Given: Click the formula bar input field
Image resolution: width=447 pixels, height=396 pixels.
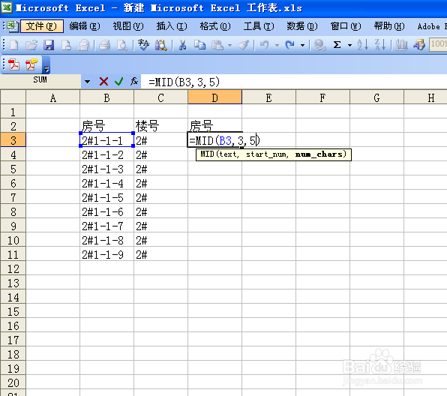Looking at the screenshot, I should (x=295, y=82).
